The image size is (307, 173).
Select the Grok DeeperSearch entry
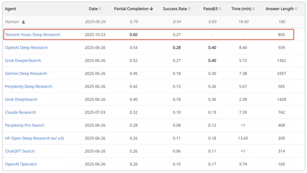pos(23,61)
